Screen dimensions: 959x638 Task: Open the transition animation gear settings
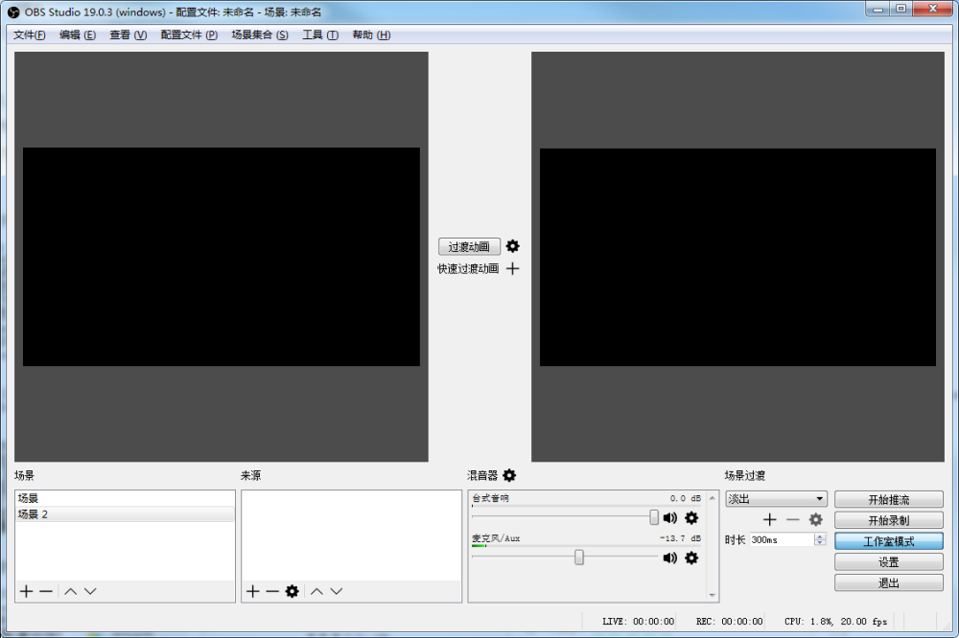tap(513, 246)
